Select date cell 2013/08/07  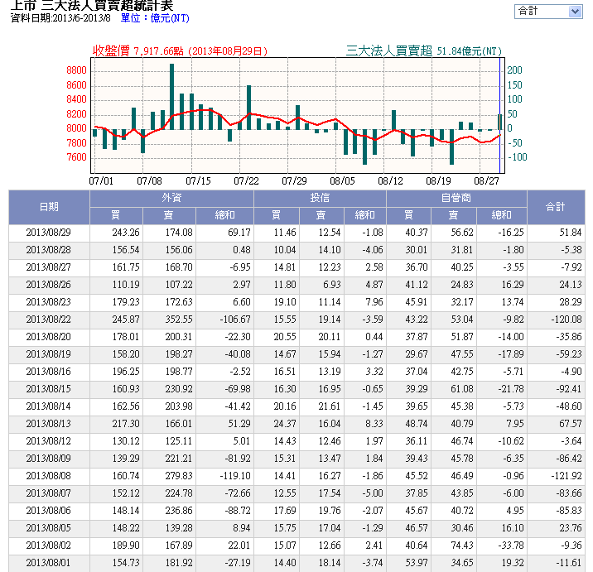click(x=48, y=493)
